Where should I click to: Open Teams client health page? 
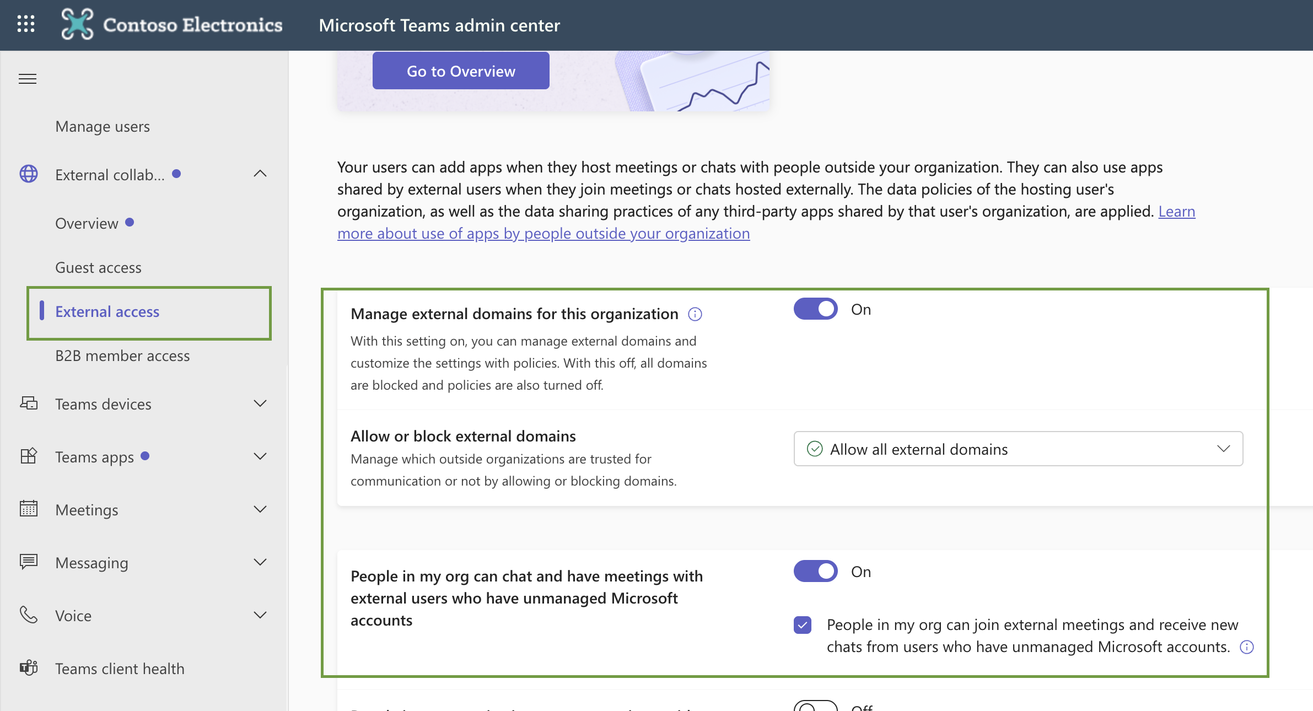click(120, 669)
